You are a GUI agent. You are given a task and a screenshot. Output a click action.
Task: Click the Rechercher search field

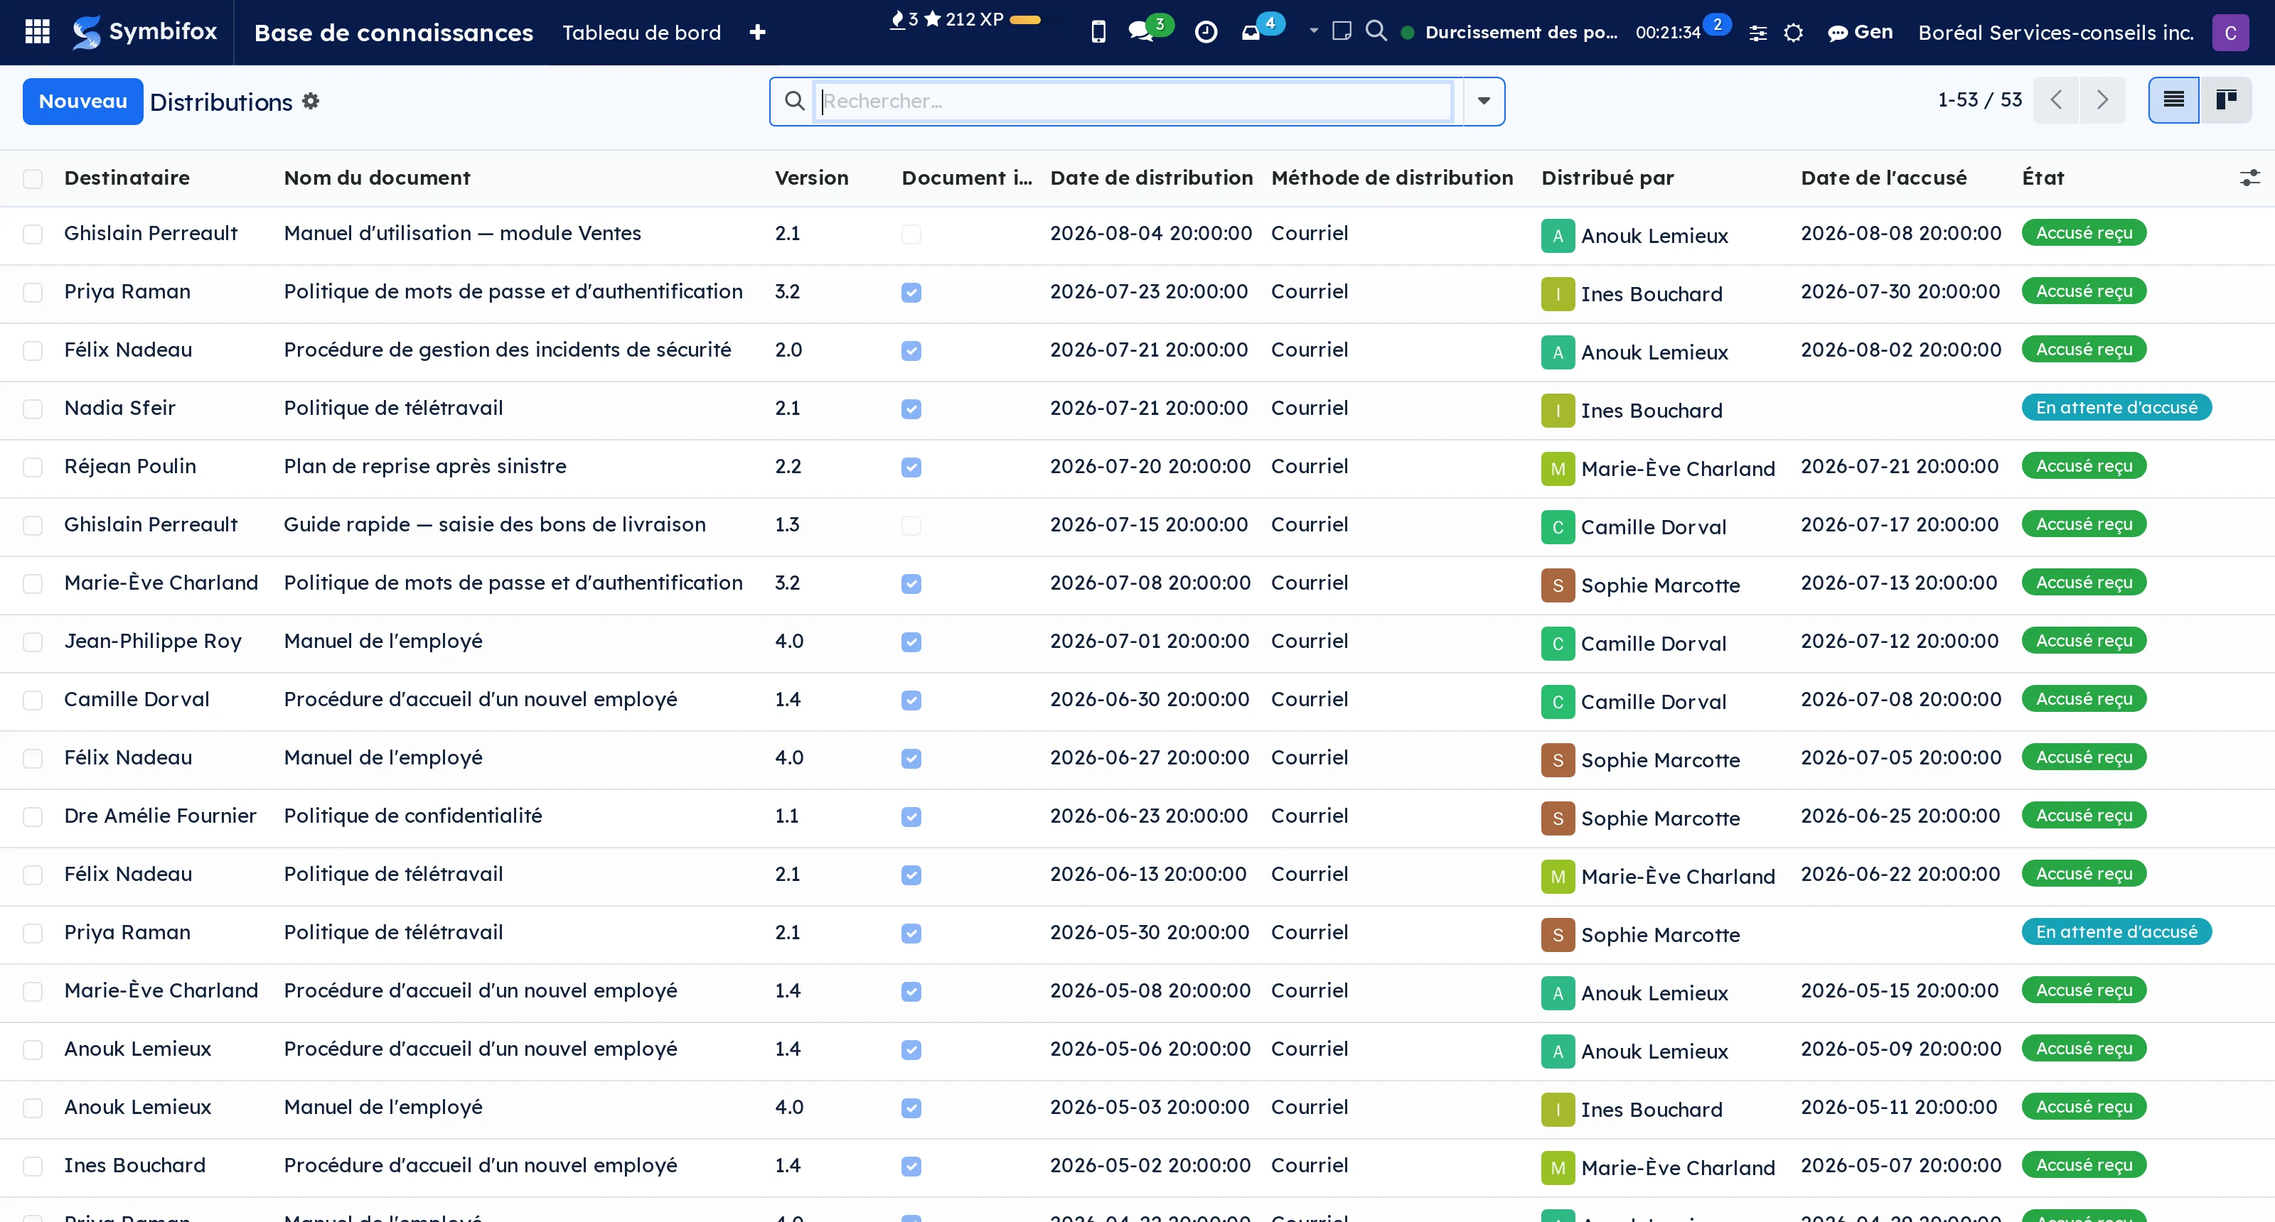(1133, 102)
